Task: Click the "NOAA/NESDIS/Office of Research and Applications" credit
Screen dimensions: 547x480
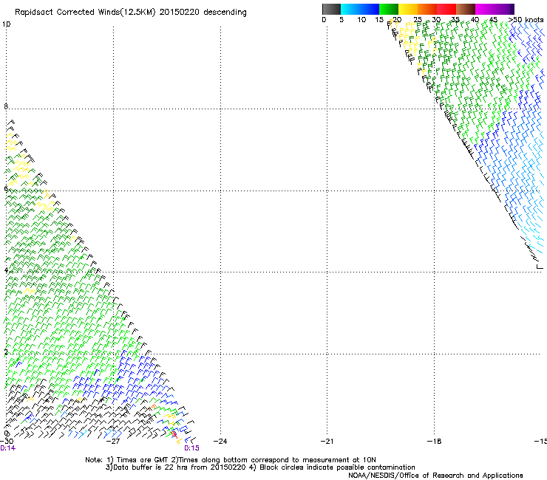Action: point(435,476)
